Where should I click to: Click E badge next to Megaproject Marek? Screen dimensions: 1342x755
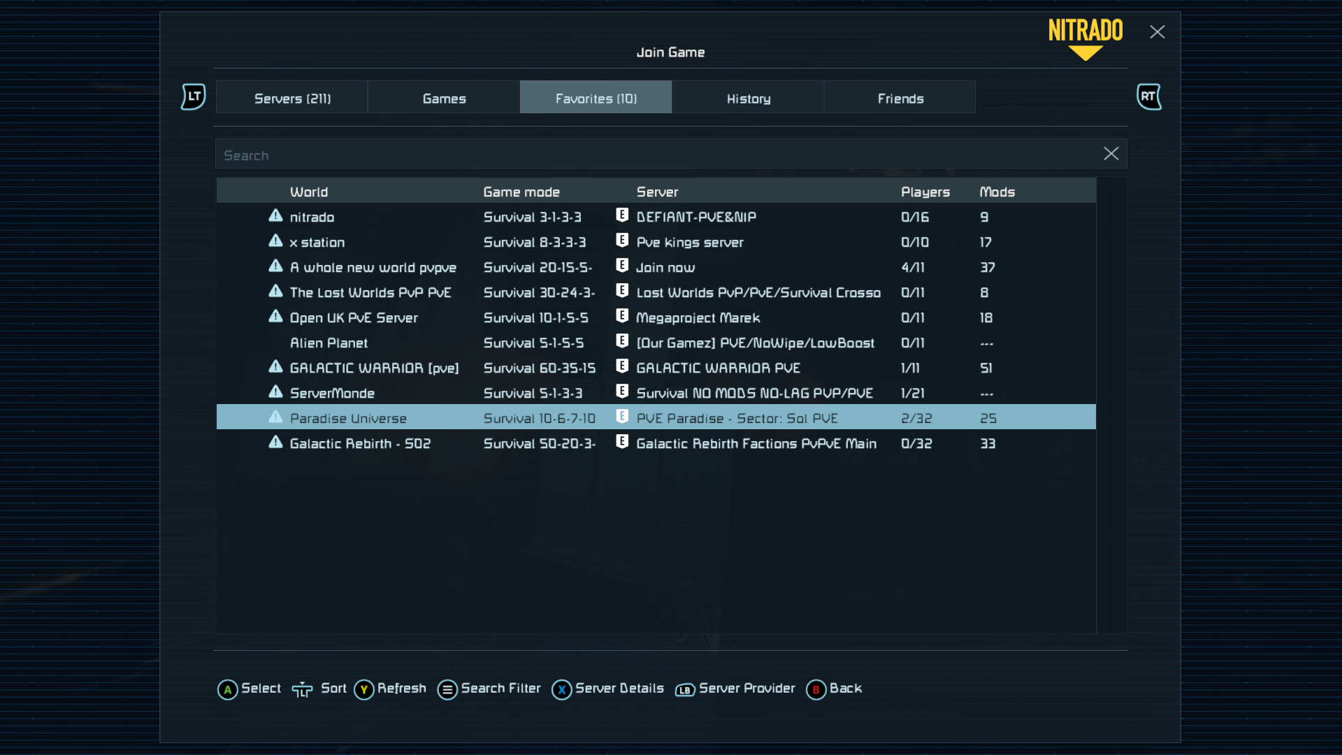click(x=622, y=316)
